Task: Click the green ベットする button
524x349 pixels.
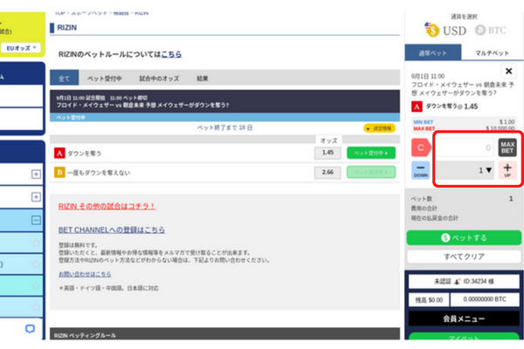Action: pos(464,238)
